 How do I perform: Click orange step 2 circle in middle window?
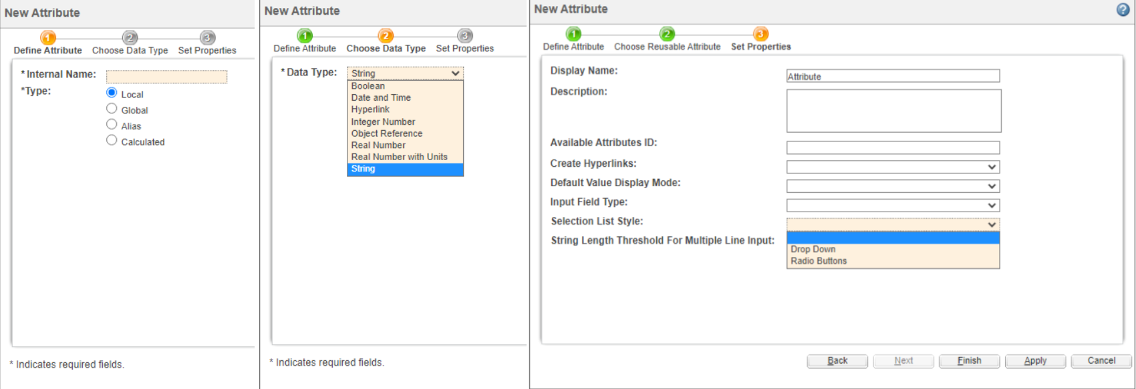(x=386, y=36)
